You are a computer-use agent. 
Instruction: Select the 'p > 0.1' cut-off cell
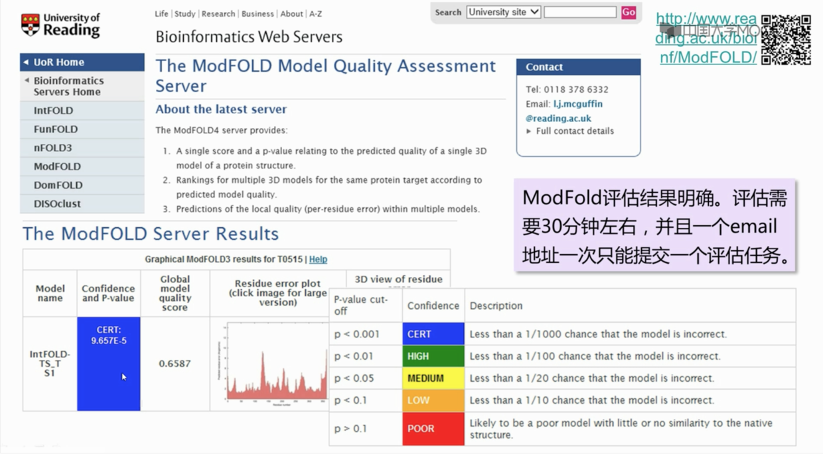tap(366, 428)
